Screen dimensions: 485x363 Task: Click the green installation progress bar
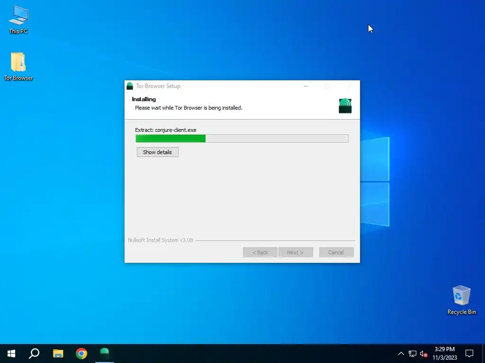(x=242, y=138)
